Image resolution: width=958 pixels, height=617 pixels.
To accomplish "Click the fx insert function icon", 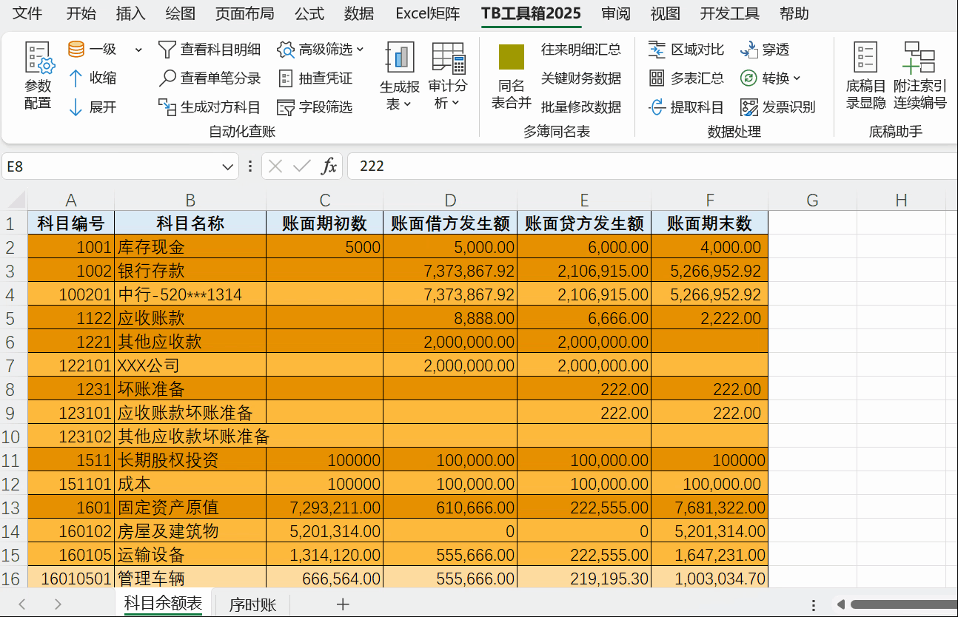I will [x=329, y=166].
